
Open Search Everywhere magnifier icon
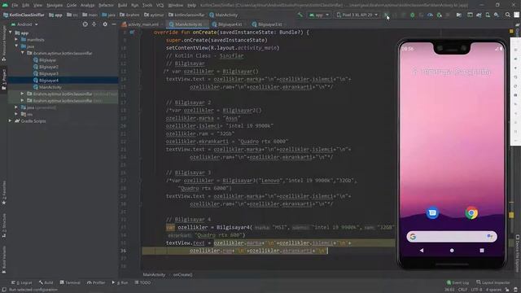(507, 15)
